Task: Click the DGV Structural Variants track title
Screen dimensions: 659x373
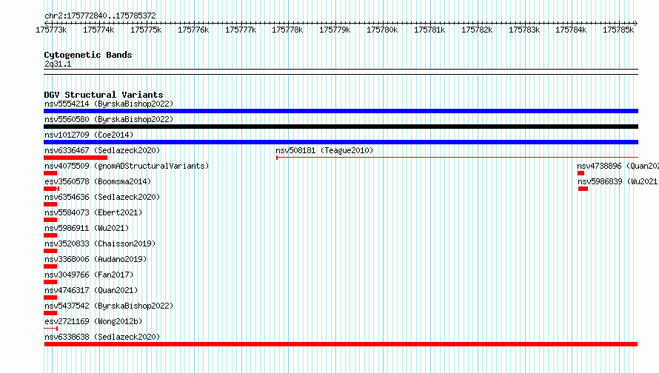Action: [x=104, y=95]
